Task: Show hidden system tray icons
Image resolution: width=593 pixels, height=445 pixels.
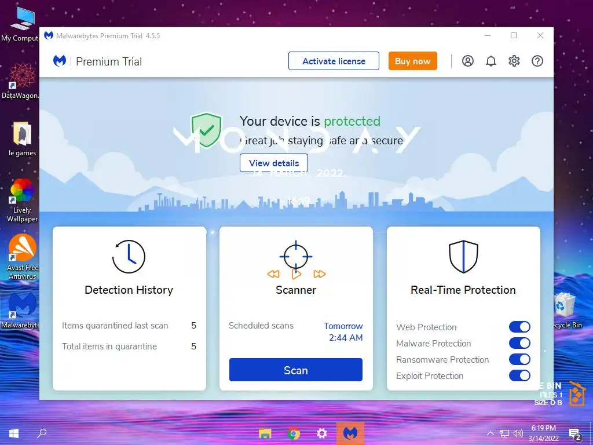Action: (490, 433)
